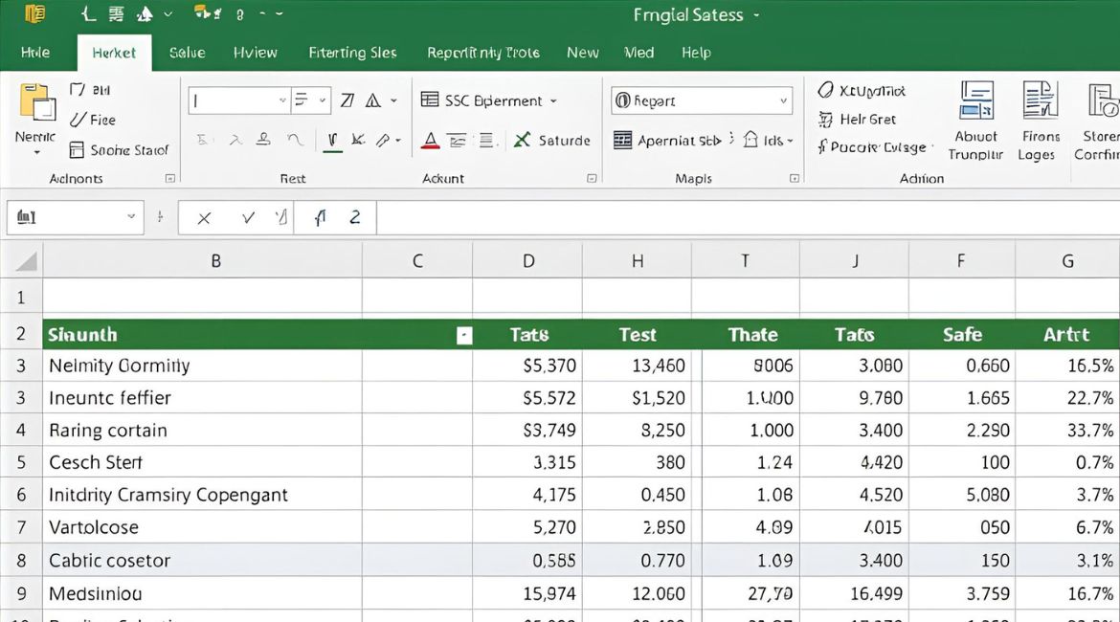
Task: Open the Med tab
Action: tap(638, 52)
